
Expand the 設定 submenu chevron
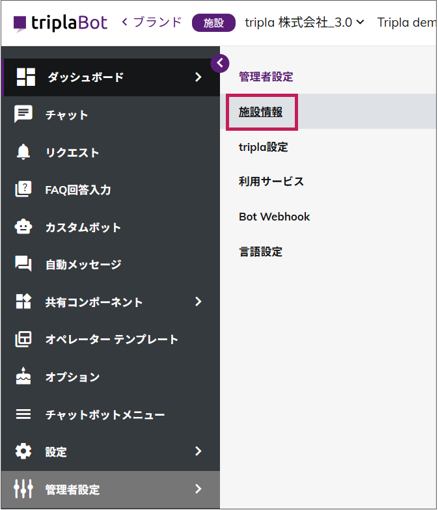198,451
